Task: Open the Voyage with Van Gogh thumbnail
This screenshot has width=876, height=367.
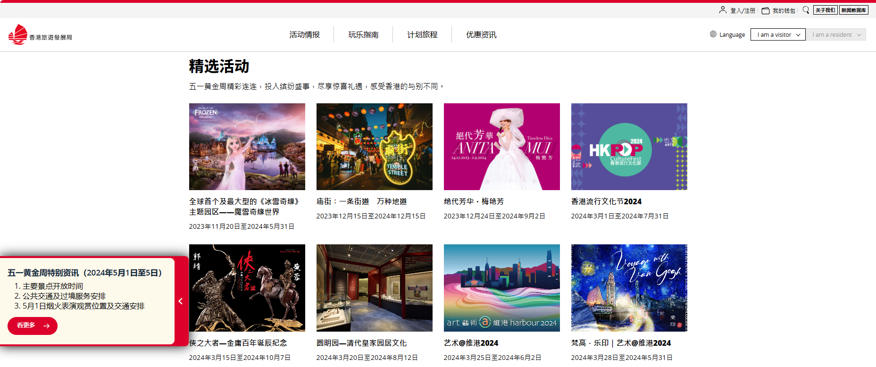Action: tap(629, 288)
